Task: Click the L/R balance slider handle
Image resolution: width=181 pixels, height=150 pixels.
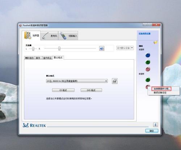Action: point(33,49)
